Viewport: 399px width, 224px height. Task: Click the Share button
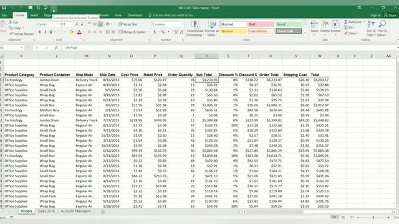click(390, 16)
